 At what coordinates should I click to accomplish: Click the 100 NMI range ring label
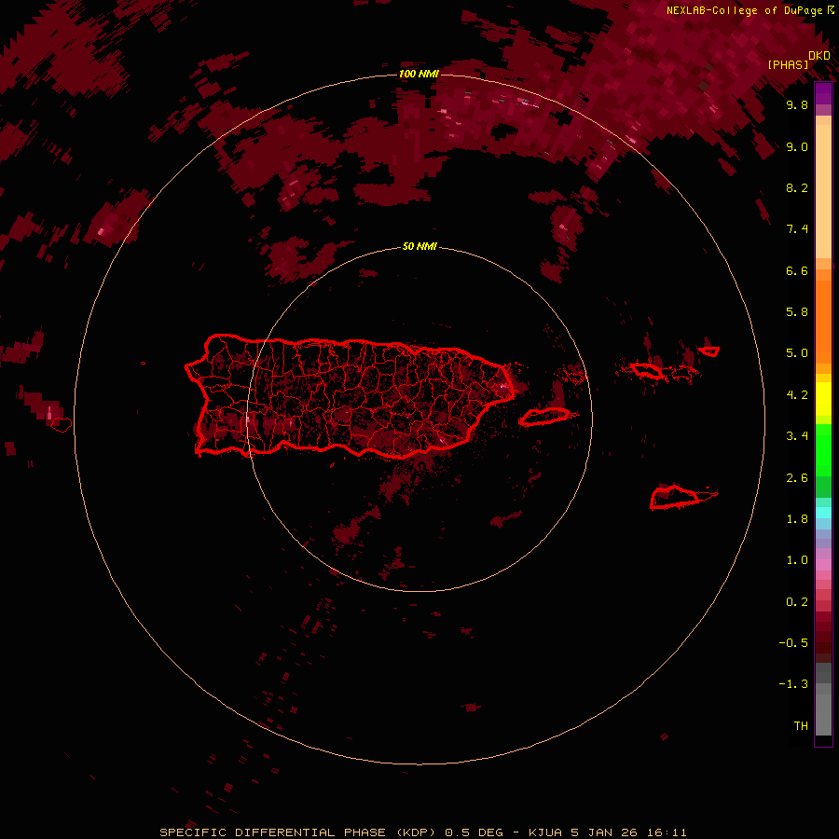point(419,74)
